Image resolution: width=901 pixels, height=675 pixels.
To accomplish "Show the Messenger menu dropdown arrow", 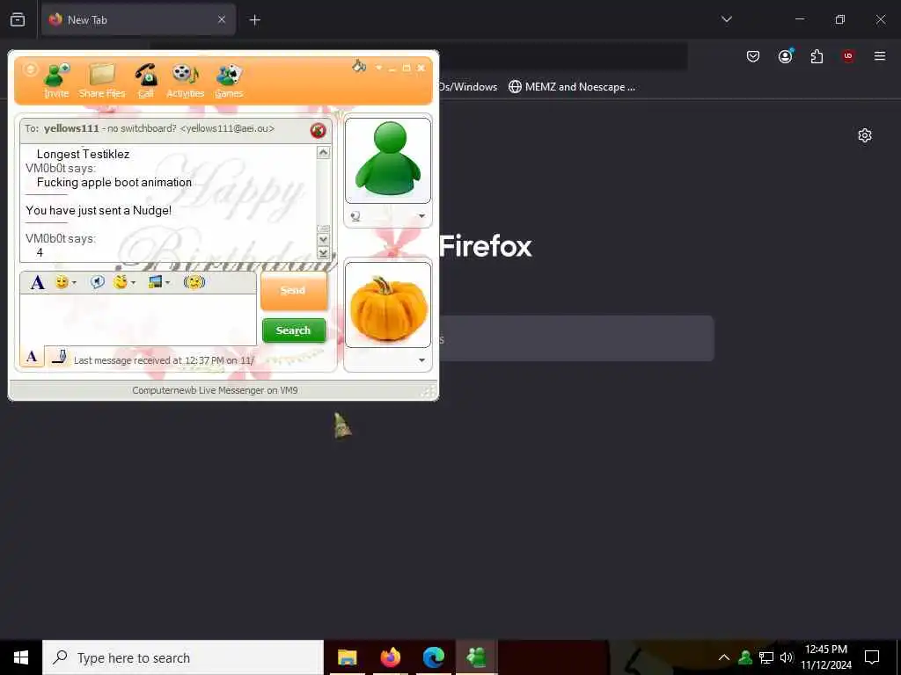I will point(378,68).
